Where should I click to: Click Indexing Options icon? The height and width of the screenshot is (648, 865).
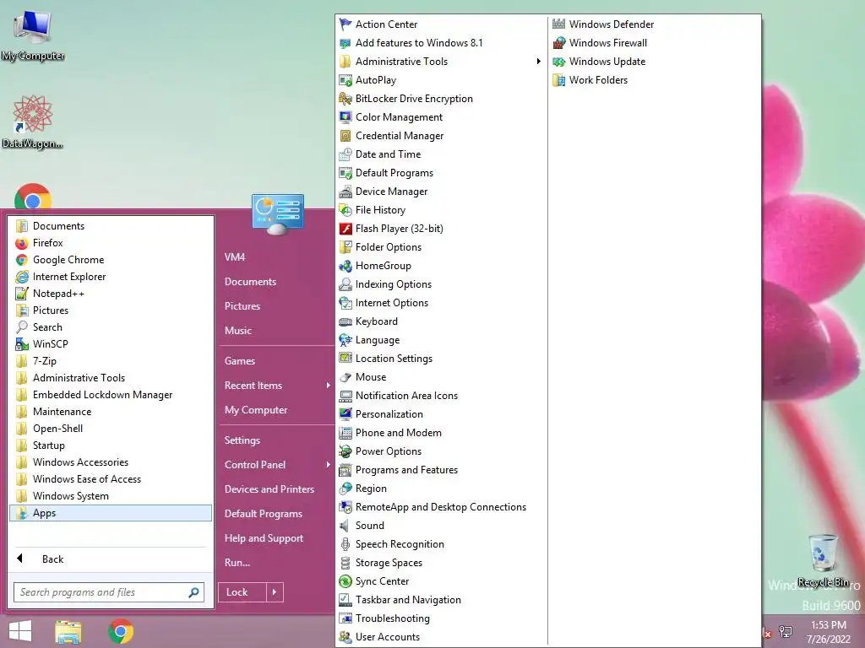click(x=345, y=284)
